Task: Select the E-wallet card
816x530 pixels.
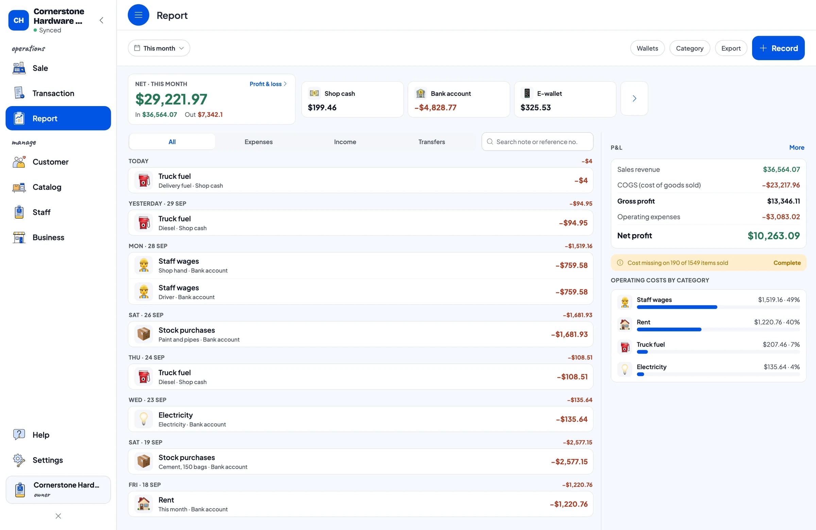Action: tap(565, 99)
